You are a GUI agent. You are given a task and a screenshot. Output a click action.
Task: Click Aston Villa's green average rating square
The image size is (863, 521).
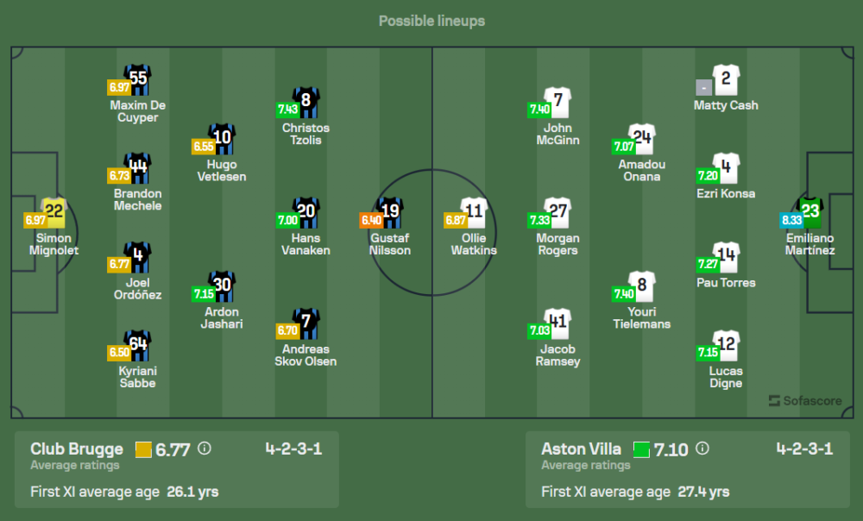coord(641,449)
